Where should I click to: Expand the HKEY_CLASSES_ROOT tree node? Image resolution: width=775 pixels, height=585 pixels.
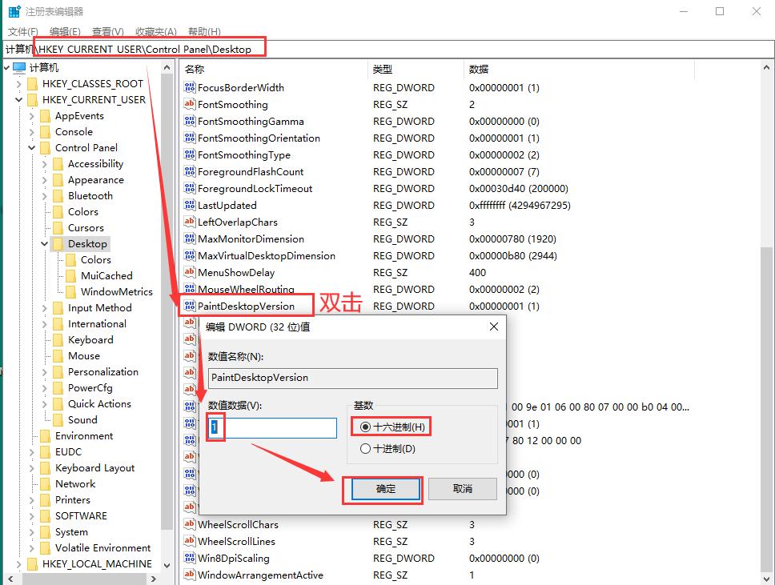18,84
